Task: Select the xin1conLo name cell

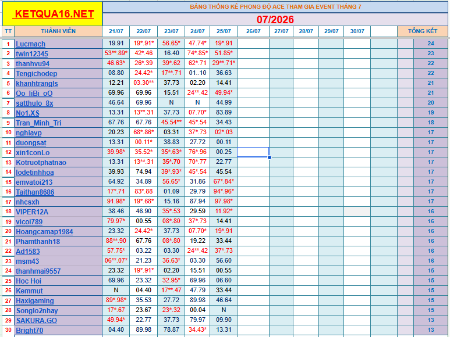Action: pos(58,152)
